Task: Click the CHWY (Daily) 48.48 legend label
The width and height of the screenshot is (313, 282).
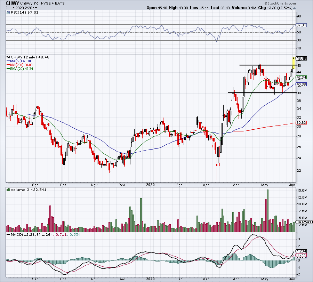Action: click(30, 57)
